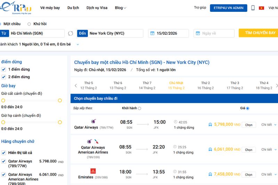Click the mobile phone icon in header
Image resolution: width=278 pixels, height=185 pixels.
(x=253, y=8)
